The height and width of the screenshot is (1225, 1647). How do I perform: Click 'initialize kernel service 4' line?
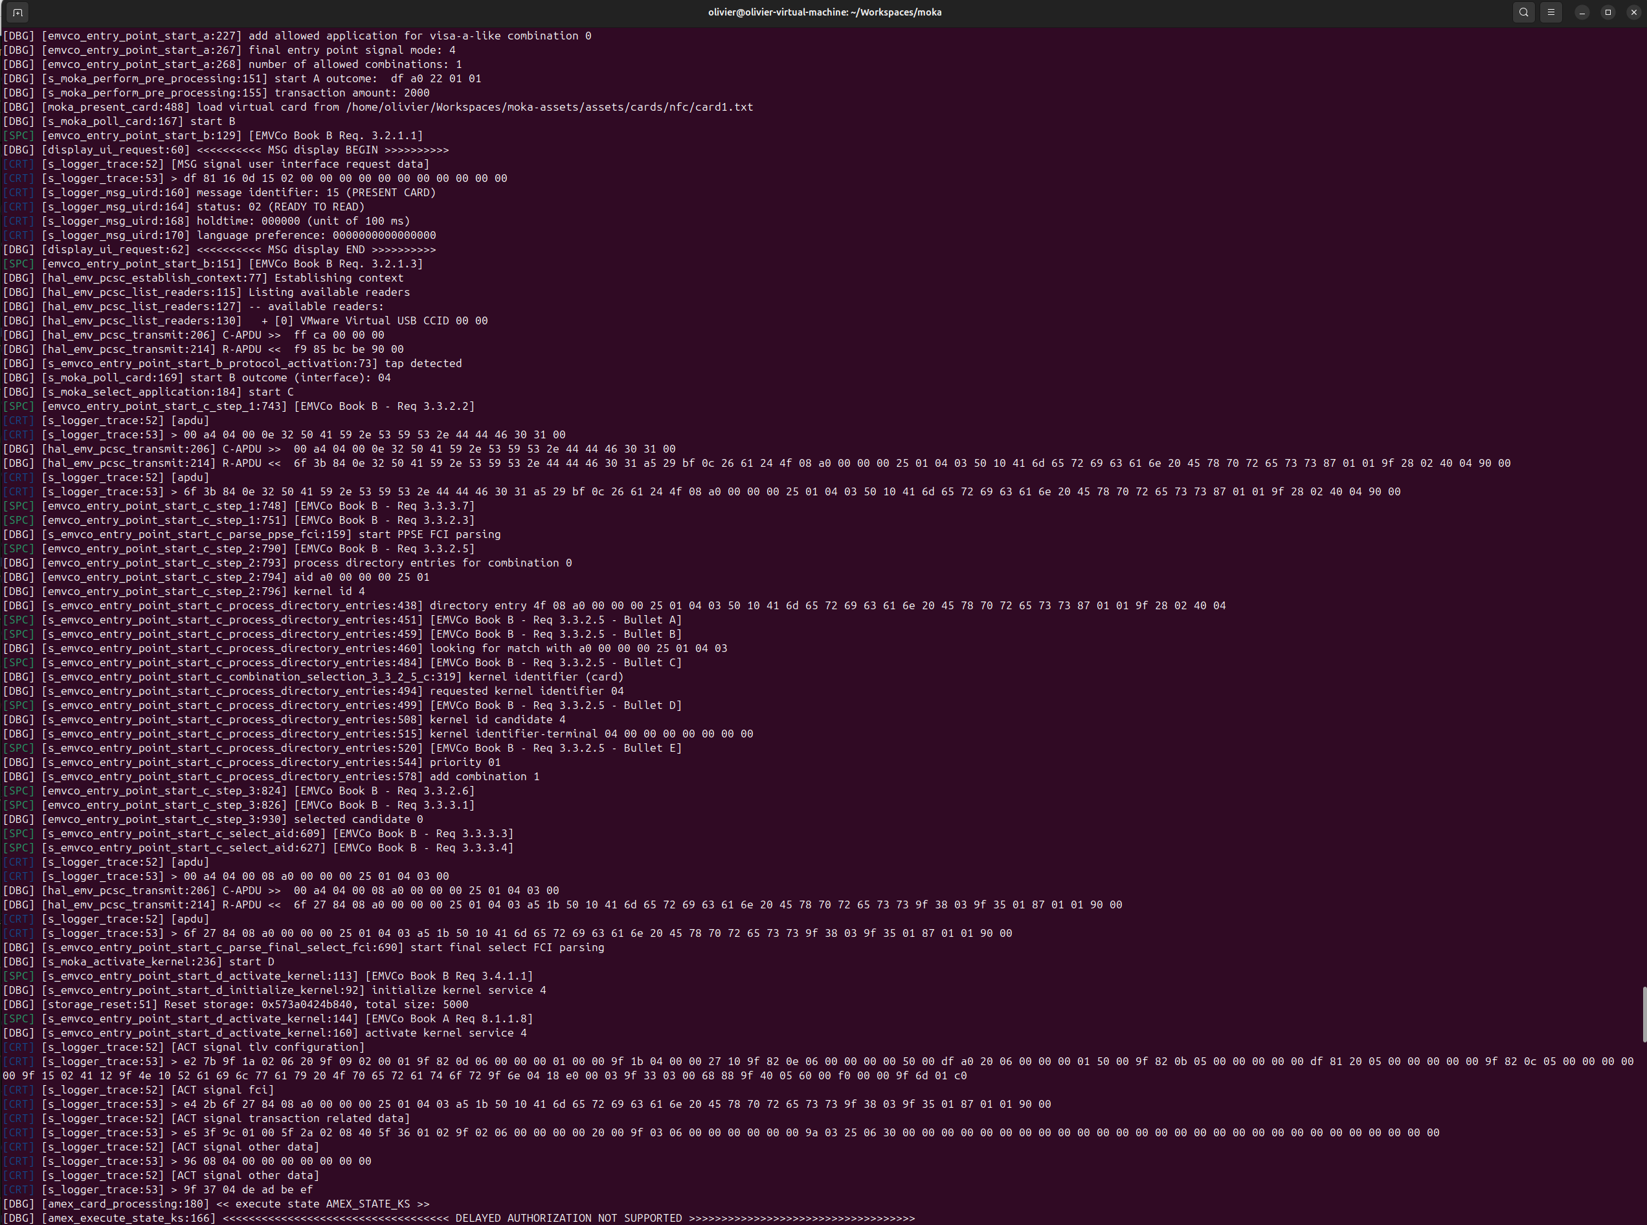[x=275, y=990]
